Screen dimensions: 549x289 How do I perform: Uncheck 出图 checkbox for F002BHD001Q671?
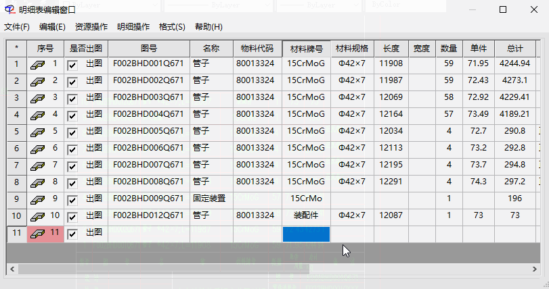72,65
